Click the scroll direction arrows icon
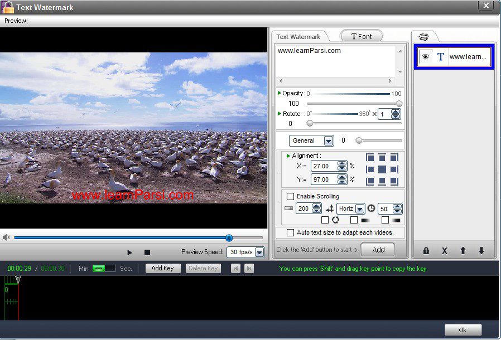Viewport: 501px width, 340px height. point(330,209)
